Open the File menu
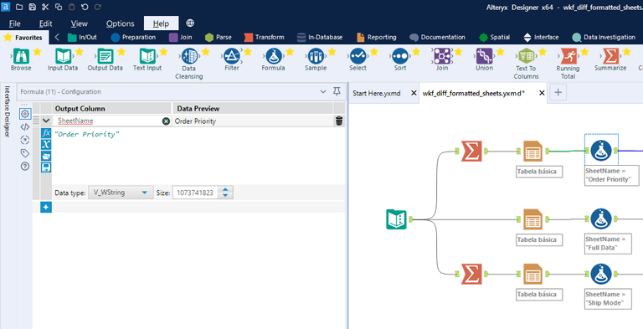 tap(15, 23)
